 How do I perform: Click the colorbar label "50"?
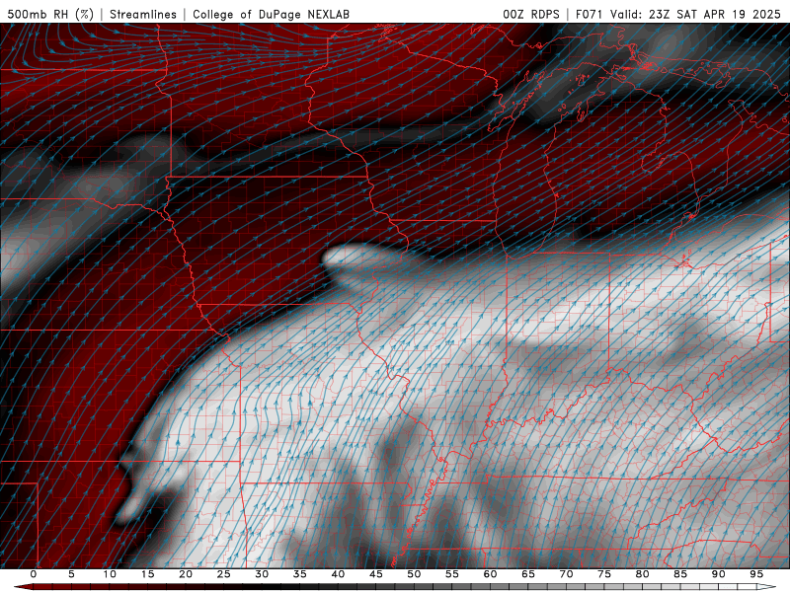coord(414,574)
